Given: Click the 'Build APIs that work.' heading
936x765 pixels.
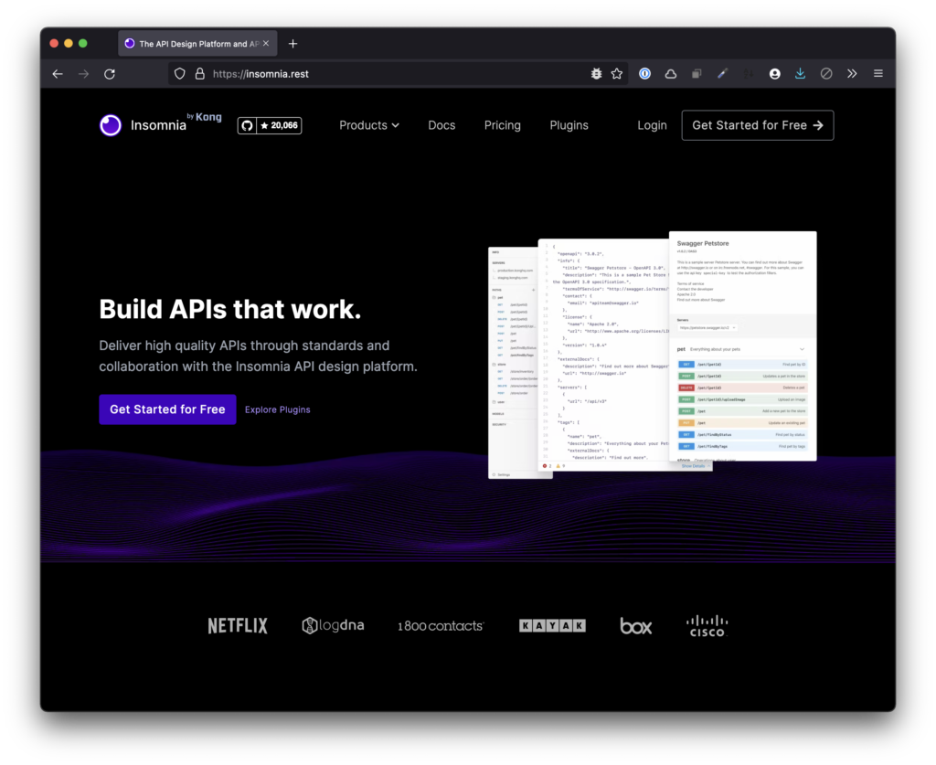Looking at the screenshot, I should [x=230, y=309].
